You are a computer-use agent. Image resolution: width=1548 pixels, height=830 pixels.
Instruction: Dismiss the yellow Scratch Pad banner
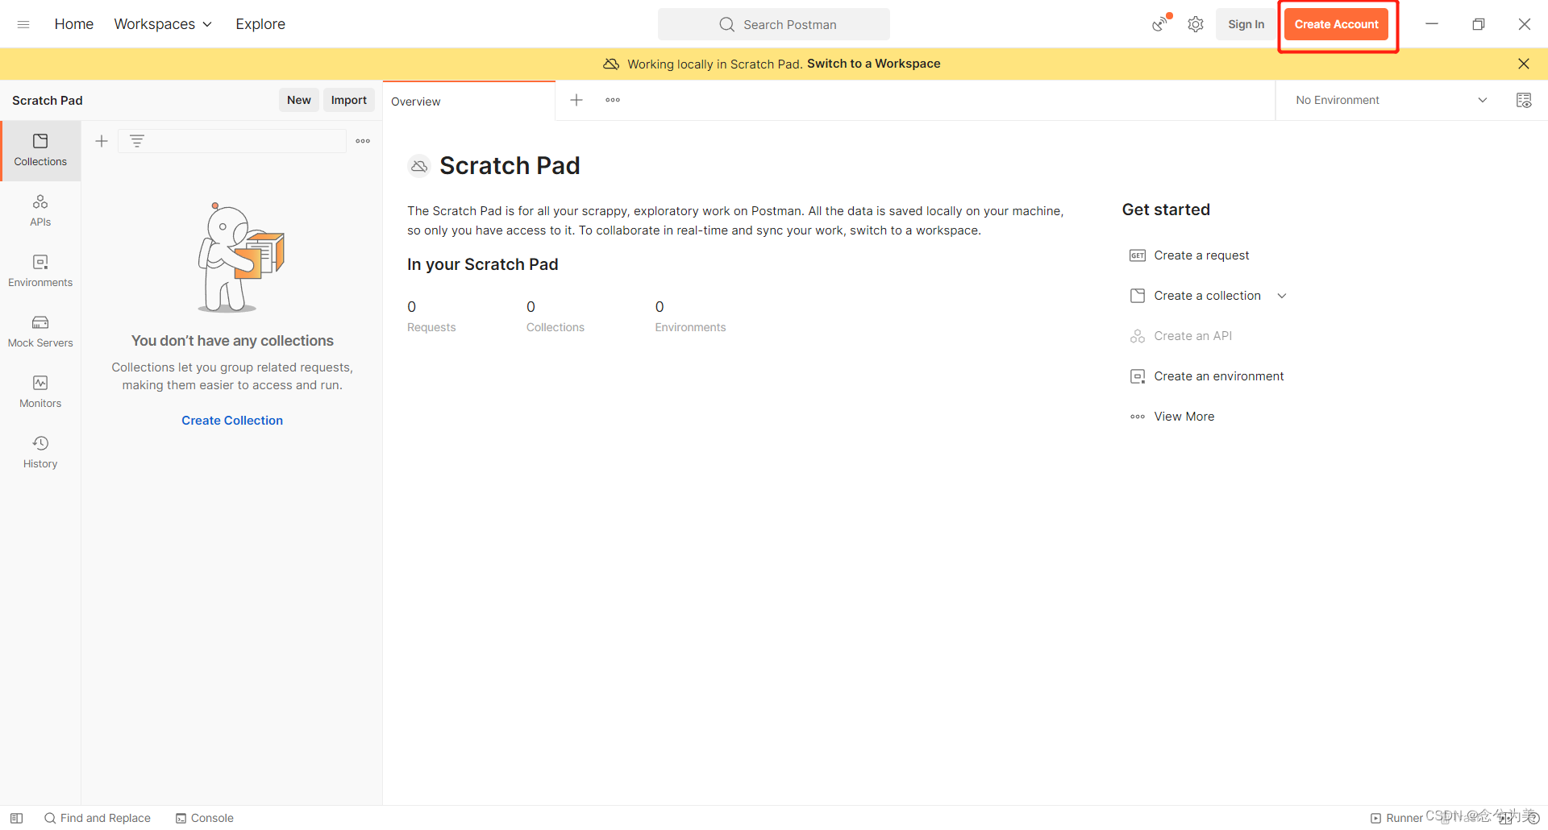[x=1523, y=64]
